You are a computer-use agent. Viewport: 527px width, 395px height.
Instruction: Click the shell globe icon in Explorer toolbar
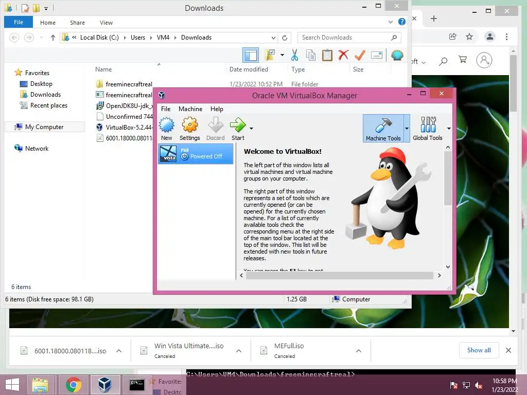[x=397, y=55]
